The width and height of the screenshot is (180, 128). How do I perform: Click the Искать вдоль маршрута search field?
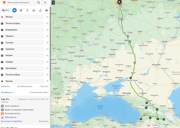(21, 3)
